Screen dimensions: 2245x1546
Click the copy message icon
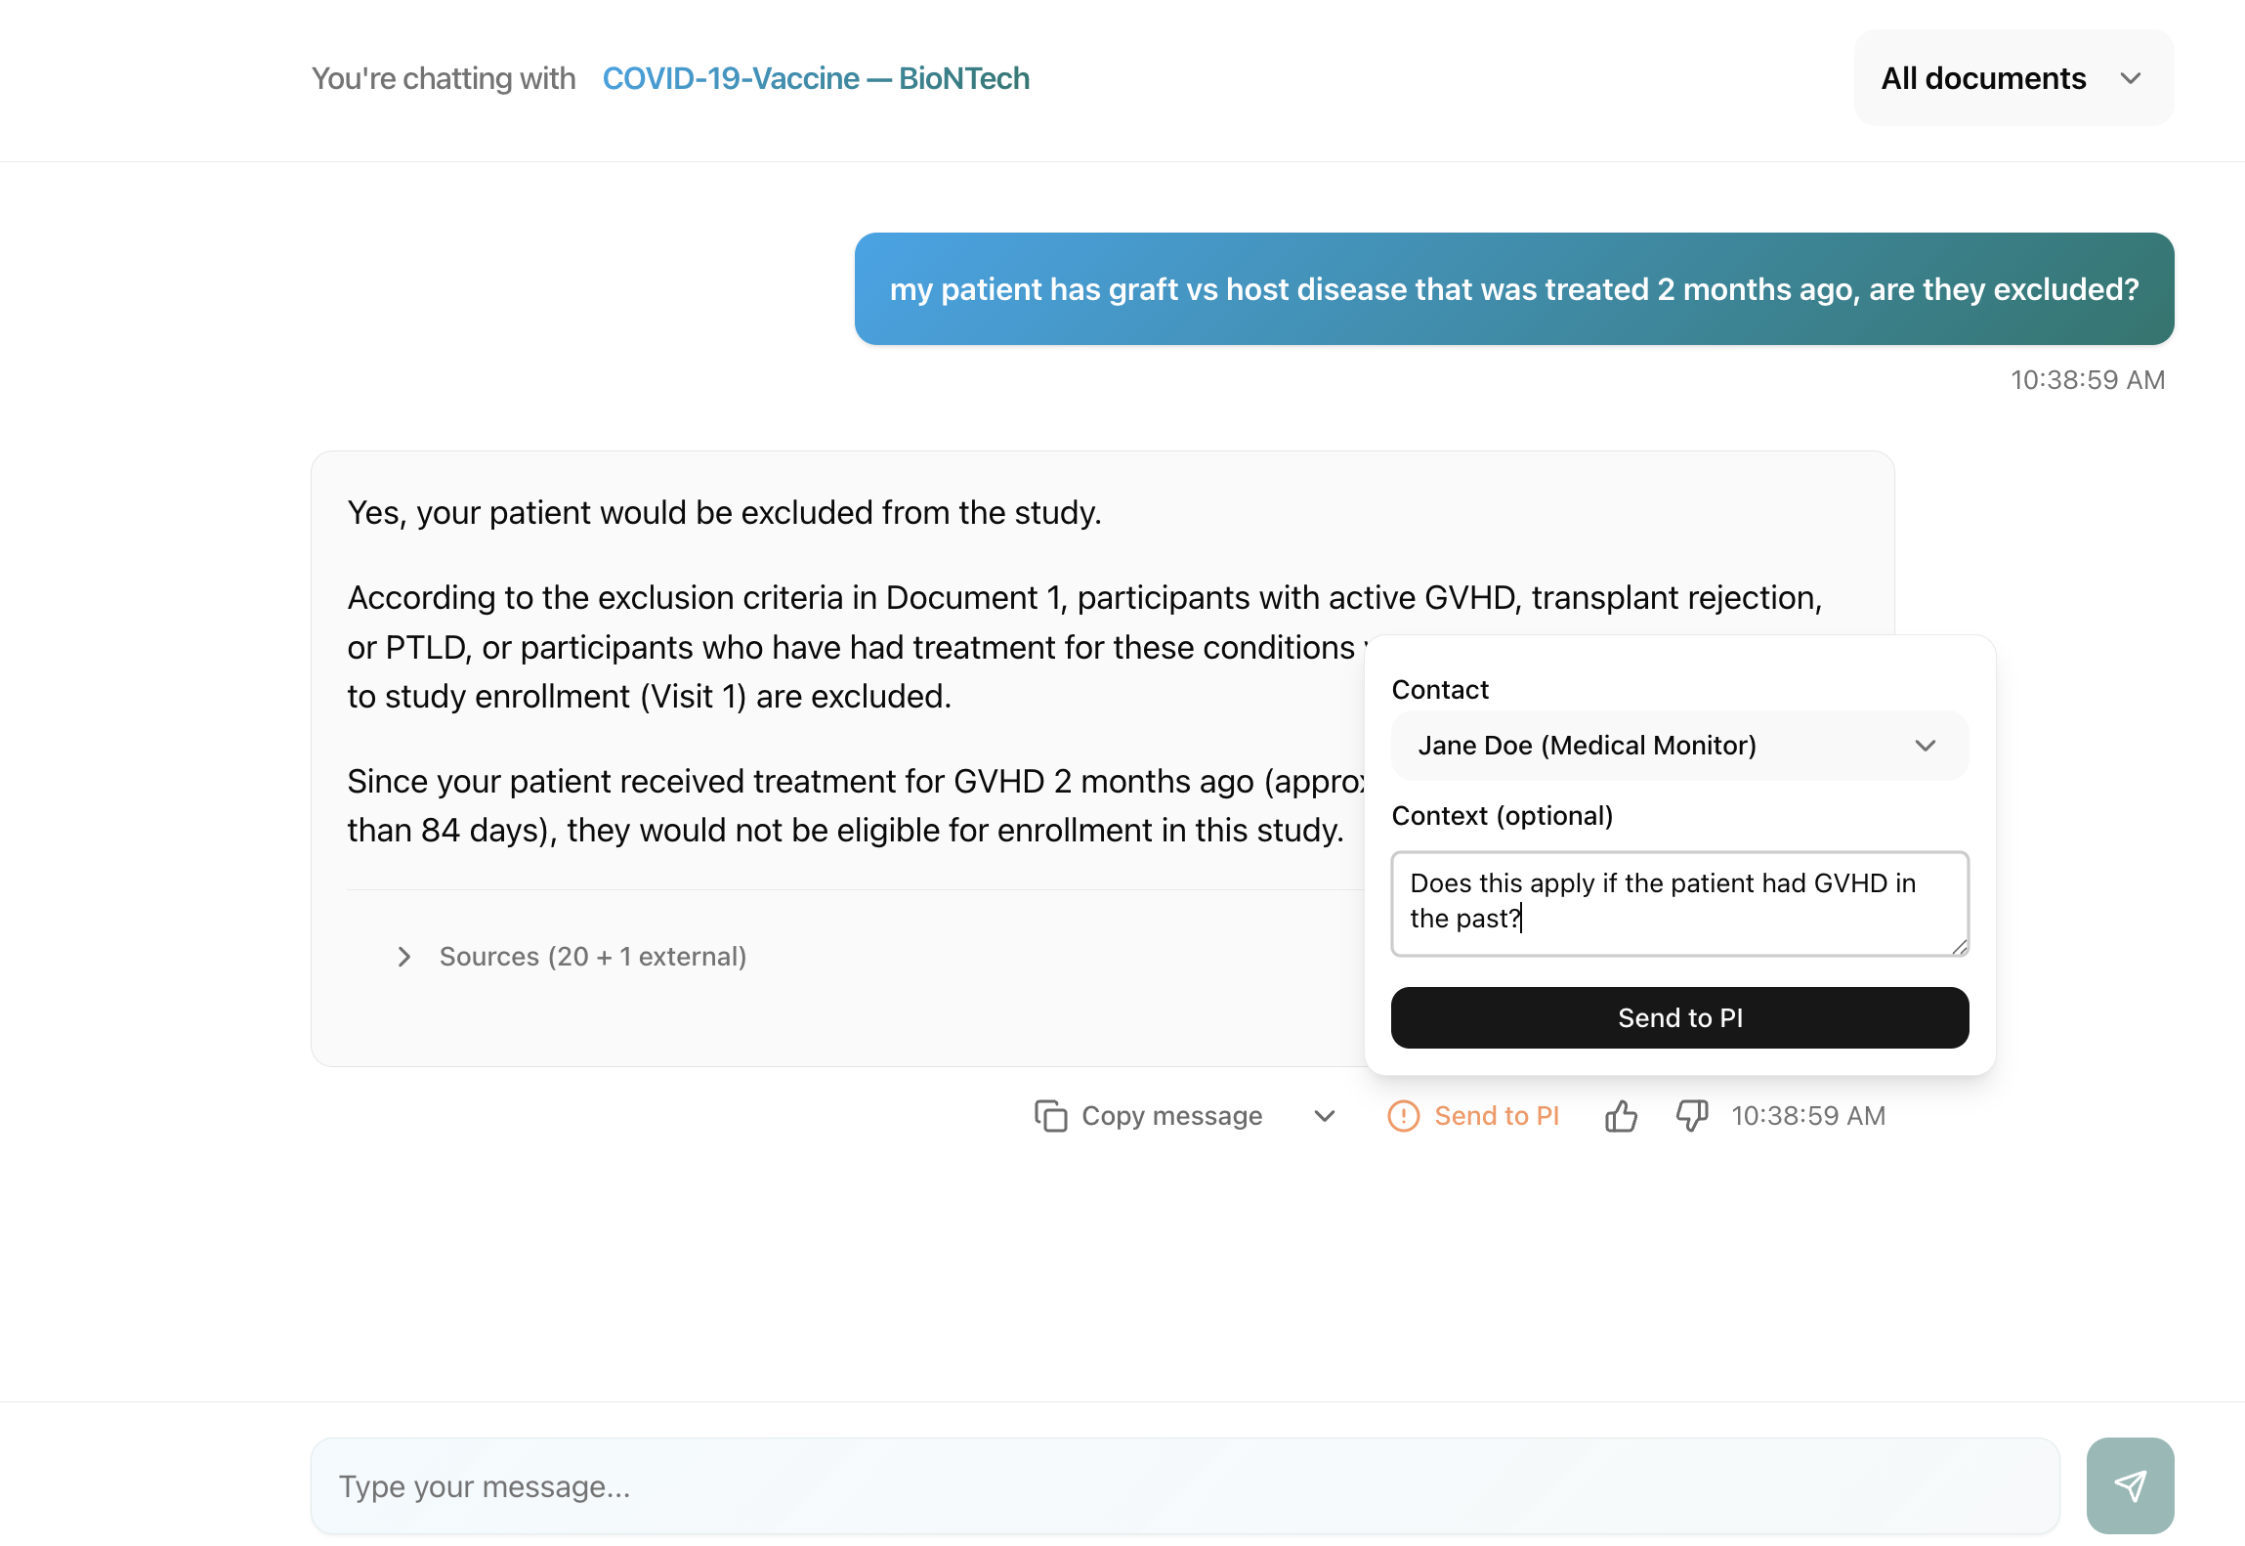[1050, 1116]
